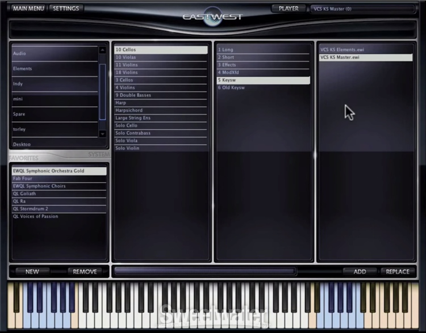Open the VCS KS Master instrument dropdown
The height and width of the screenshot is (333, 426).
tap(363, 9)
